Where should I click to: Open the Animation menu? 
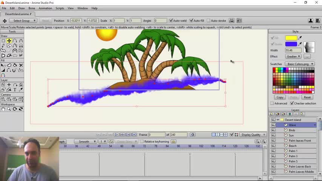pos(45,8)
